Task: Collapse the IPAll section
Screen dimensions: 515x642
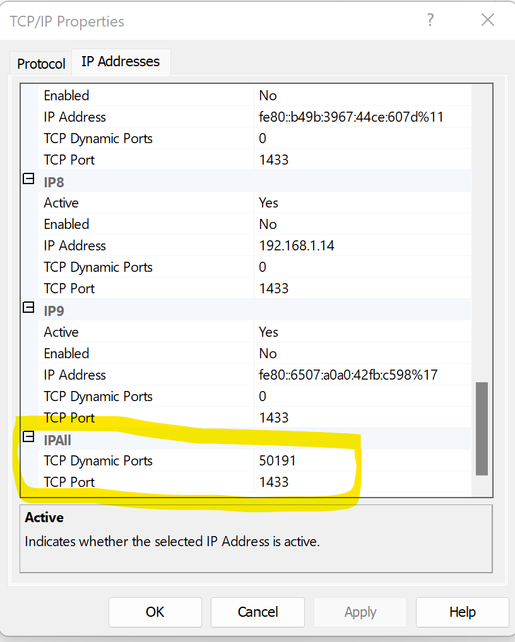Action: click(x=28, y=437)
